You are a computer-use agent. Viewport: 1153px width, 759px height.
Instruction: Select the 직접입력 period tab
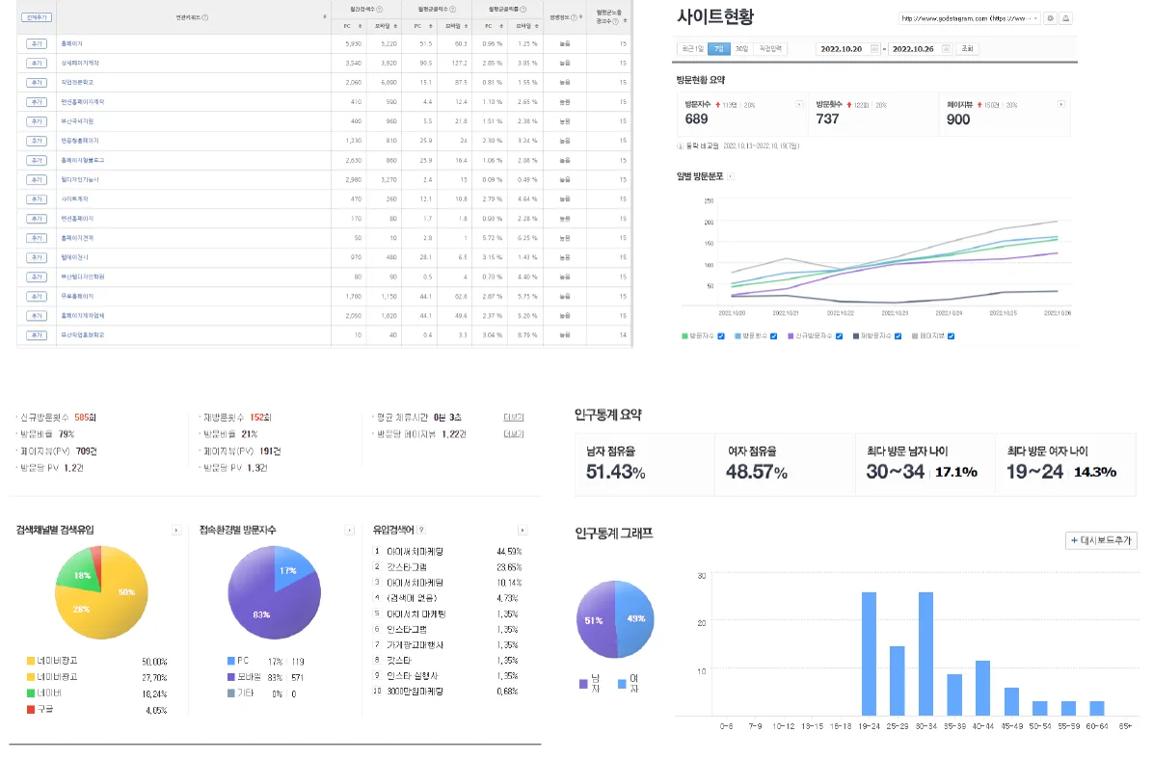point(770,49)
